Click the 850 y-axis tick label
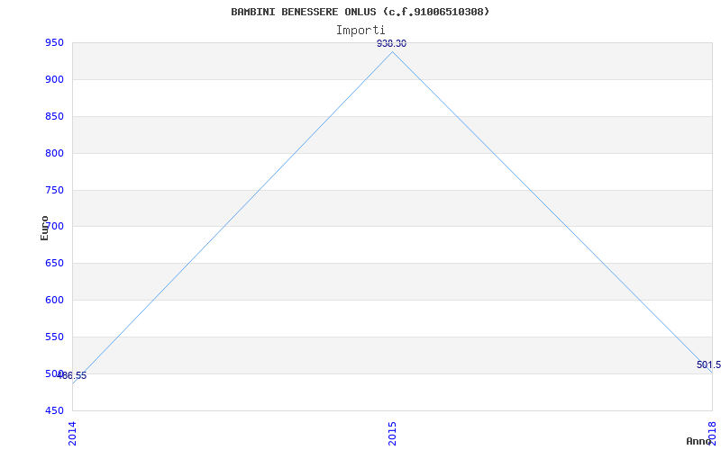This screenshot has width=721, height=450. (x=53, y=117)
